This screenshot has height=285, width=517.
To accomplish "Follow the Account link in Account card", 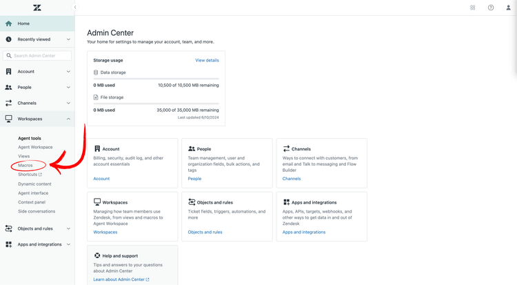I will click(x=101, y=179).
